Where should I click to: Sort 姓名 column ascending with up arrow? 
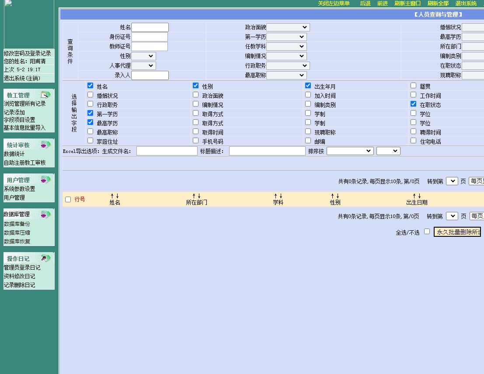click(x=112, y=196)
